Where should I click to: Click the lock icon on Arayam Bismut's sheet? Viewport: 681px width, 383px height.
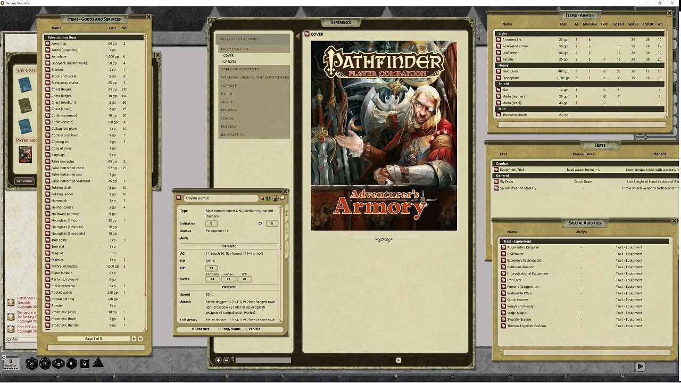263,198
